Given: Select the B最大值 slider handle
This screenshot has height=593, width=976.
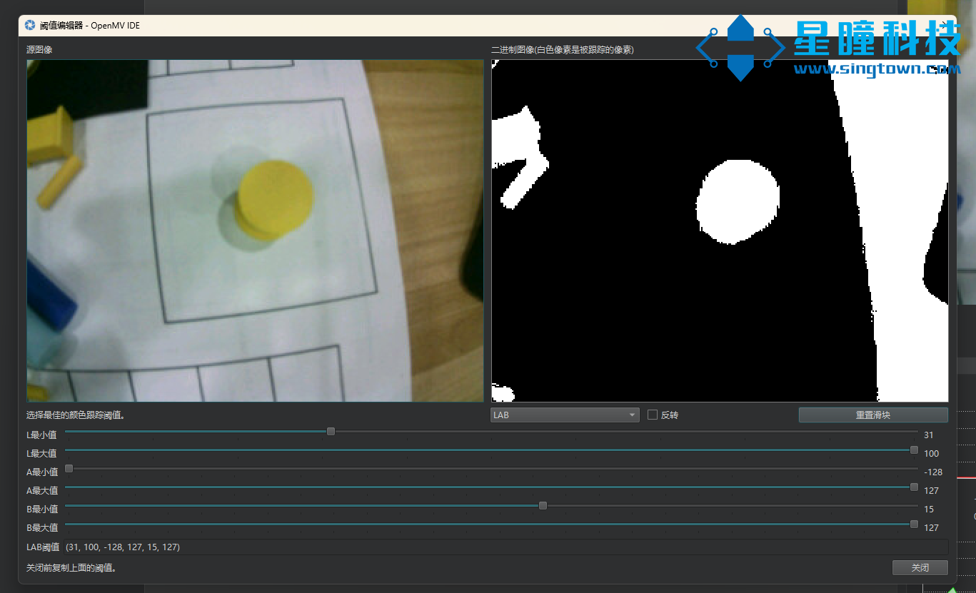Looking at the screenshot, I should coord(914,524).
